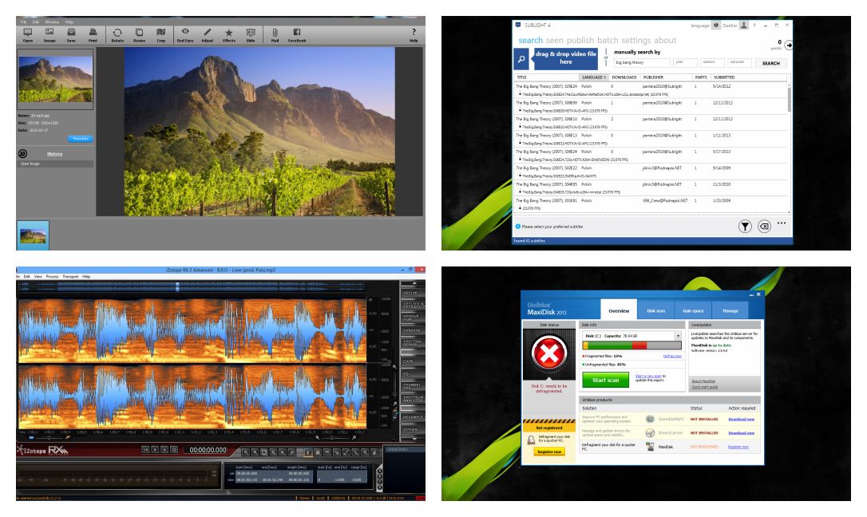Switch to the Manage tab in MaxiDisk

[x=730, y=311]
